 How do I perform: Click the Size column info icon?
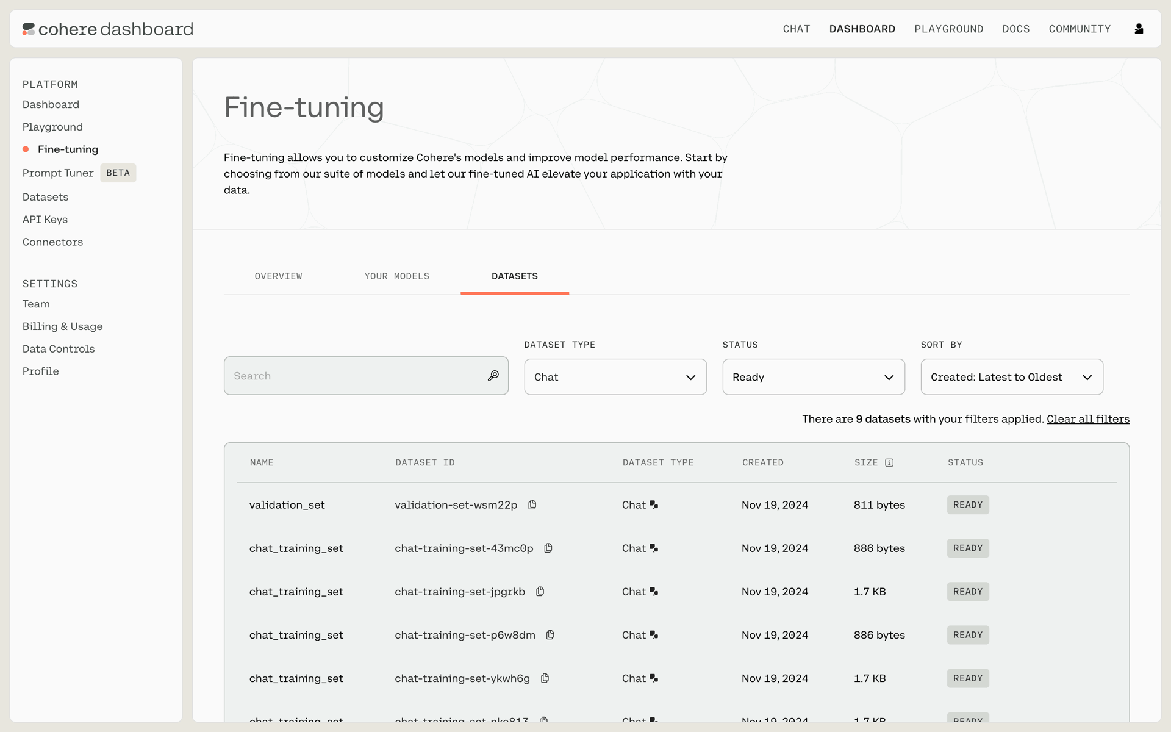click(889, 462)
